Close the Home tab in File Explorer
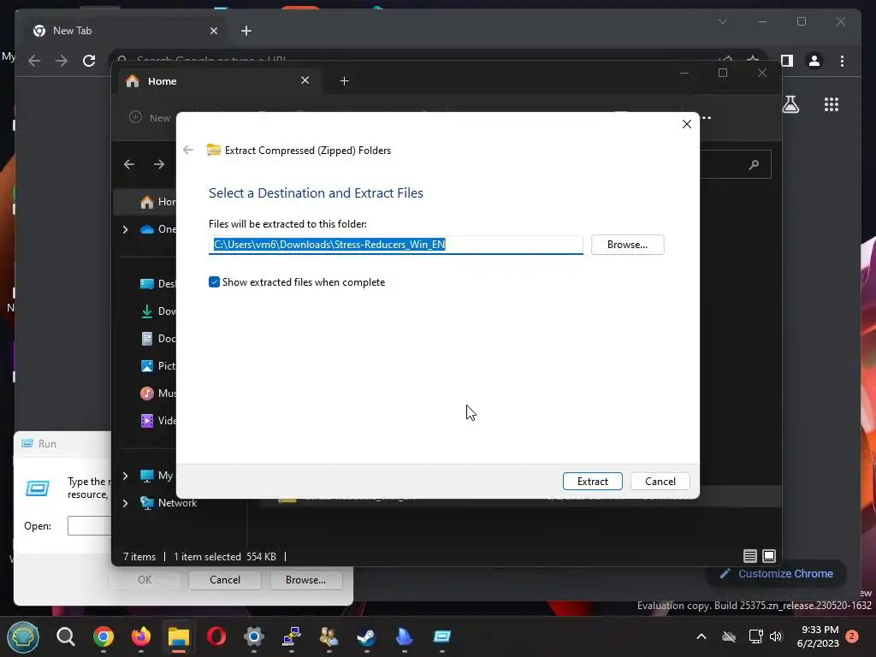The width and height of the screenshot is (876, 657). tap(305, 80)
